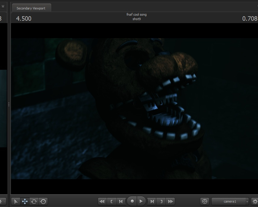Image resolution: width=258 pixels, height=207 pixels.
Task: Play the shot9 sequence
Action: (141, 201)
